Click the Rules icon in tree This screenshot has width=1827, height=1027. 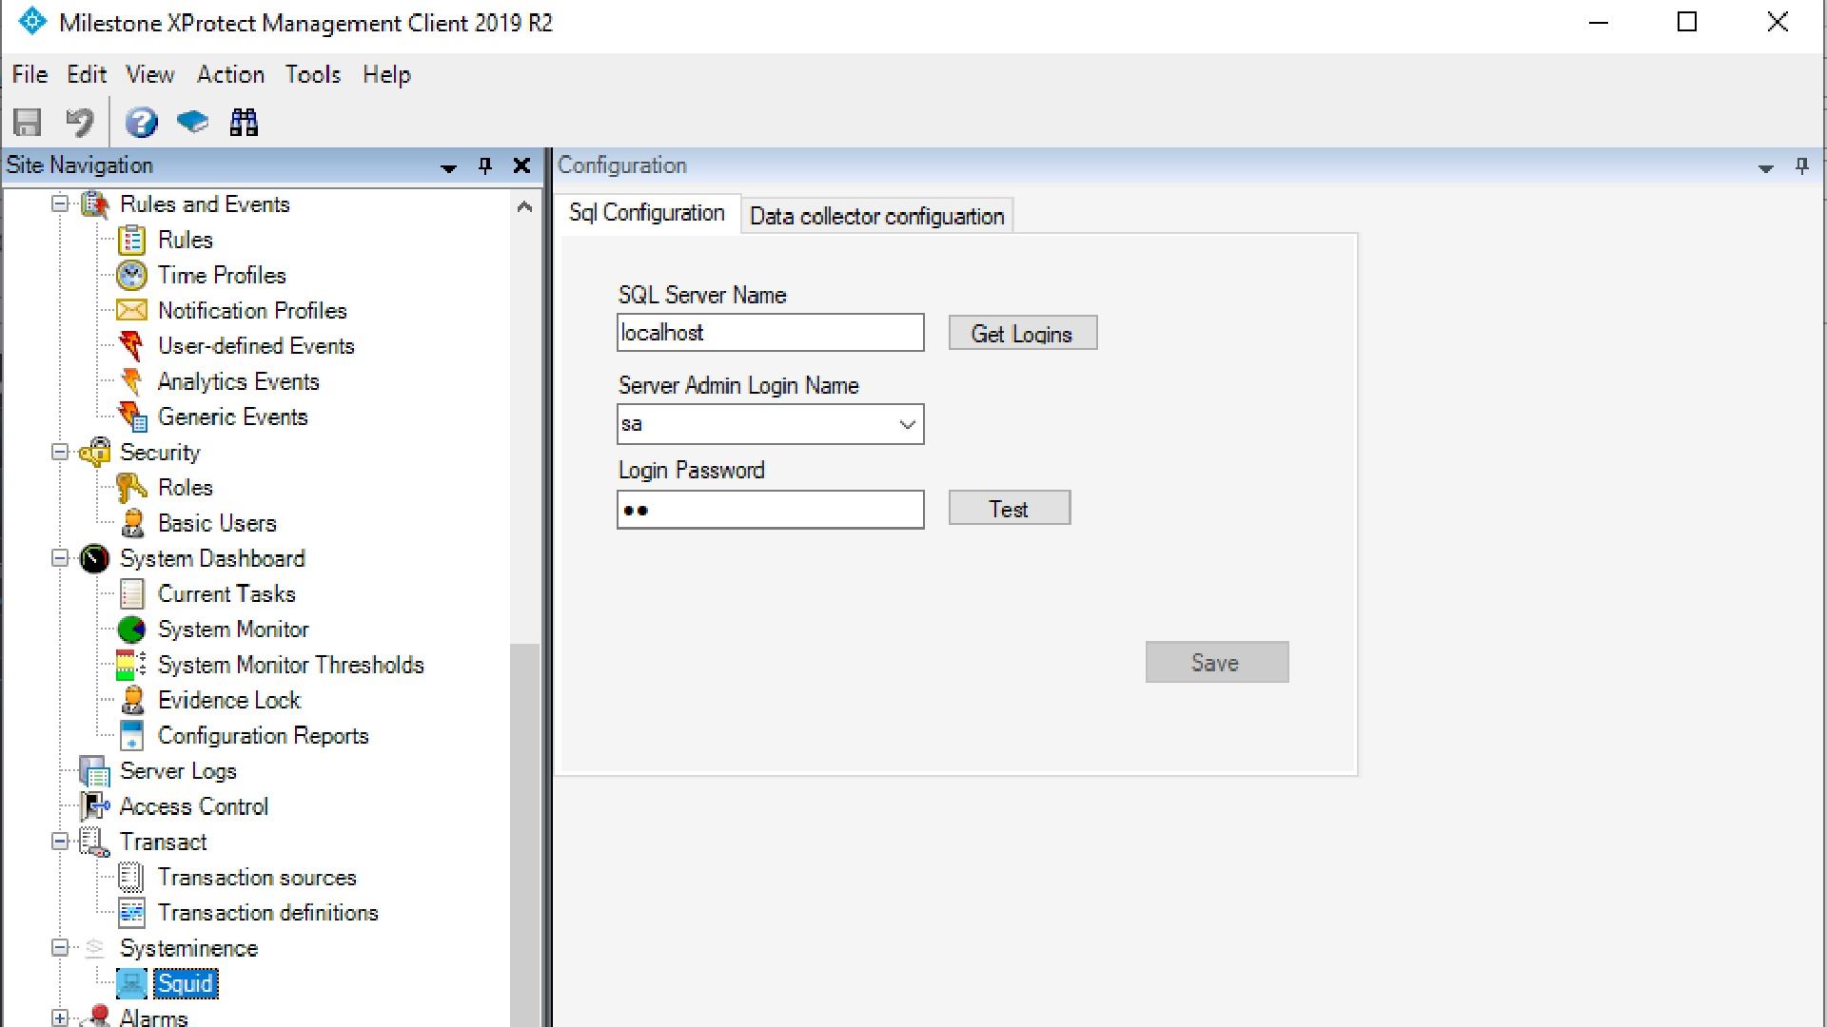132,240
